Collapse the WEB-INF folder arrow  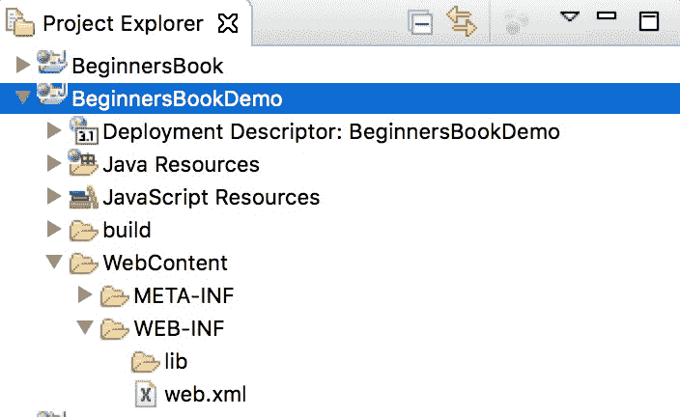coord(85,327)
